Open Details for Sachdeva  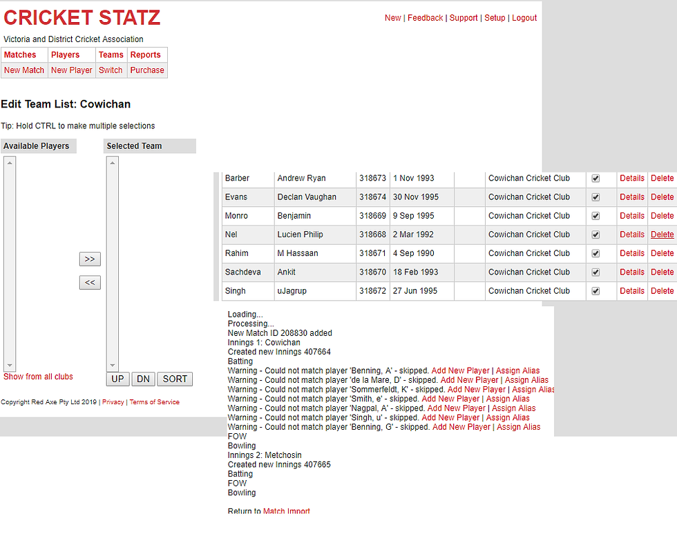632,272
